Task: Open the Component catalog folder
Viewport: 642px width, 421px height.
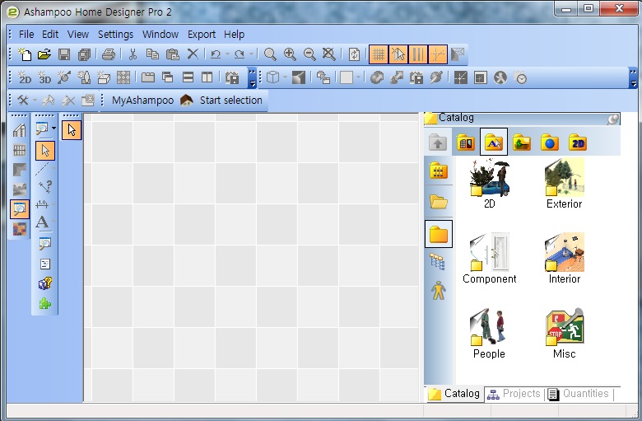Action: click(489, 259)
